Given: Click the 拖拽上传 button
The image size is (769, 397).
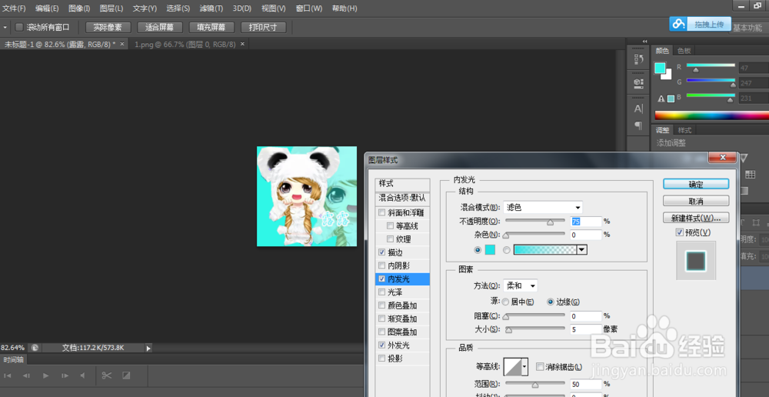Looking at the screenshot, I should point(709,24).
